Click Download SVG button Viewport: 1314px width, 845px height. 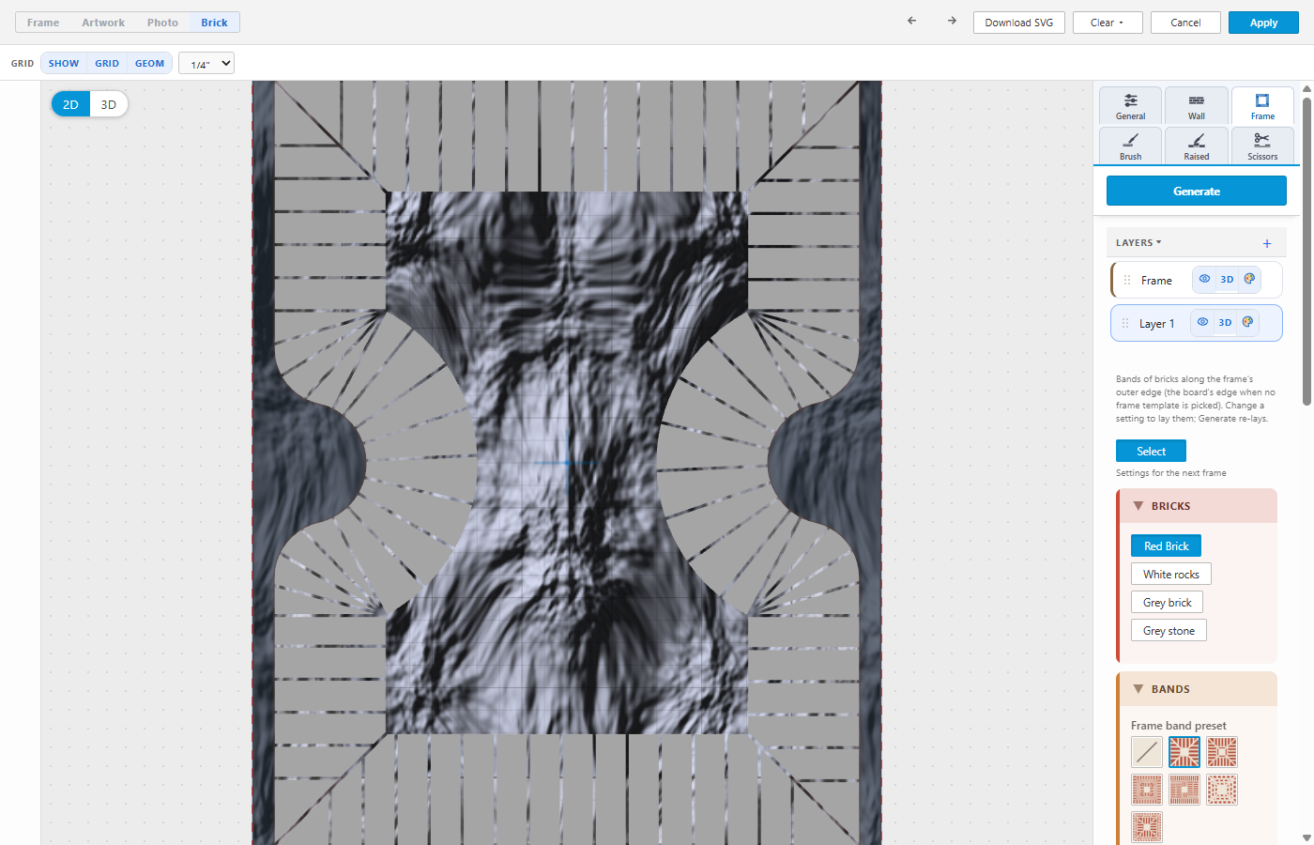coord(1019,23)
